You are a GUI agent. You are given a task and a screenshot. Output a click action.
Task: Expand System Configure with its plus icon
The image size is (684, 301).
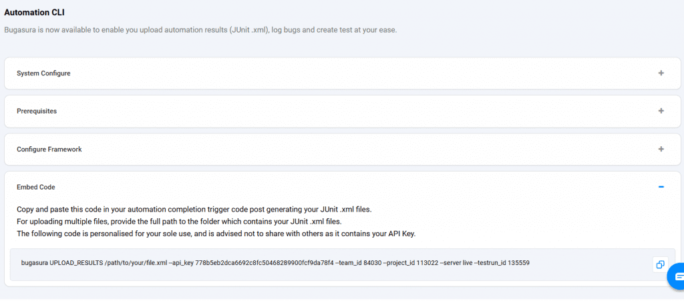point(661,73)
